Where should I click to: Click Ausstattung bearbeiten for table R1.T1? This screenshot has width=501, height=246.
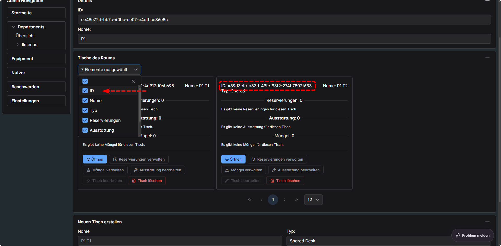(x=157, y=170)
